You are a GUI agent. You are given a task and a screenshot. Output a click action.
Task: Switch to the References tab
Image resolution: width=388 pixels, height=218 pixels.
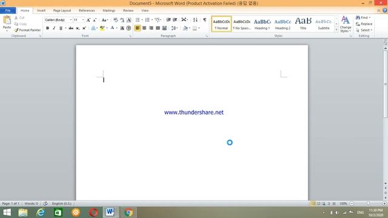[87, 10]
